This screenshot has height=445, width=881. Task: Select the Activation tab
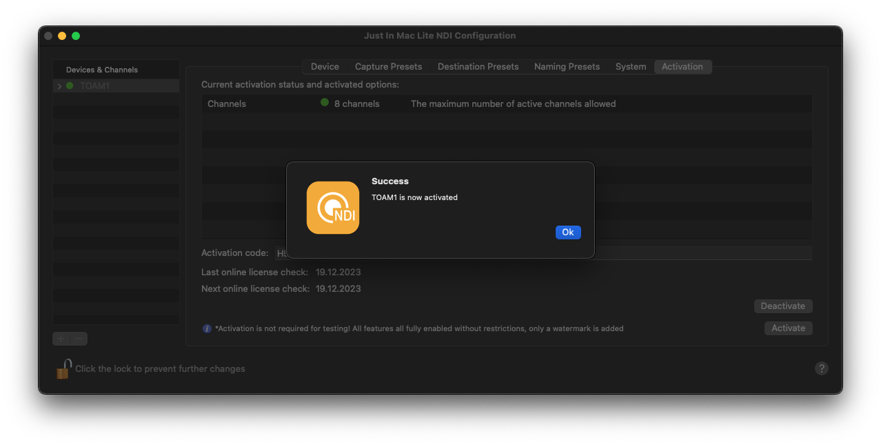[682, 67]
